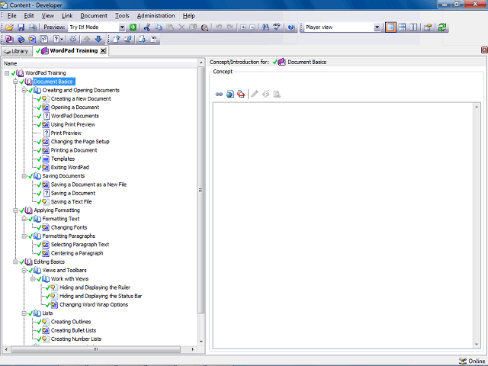Switch to the horizontal split layout toggle
This screenshot has width=488, height=366.
(402, 27)
